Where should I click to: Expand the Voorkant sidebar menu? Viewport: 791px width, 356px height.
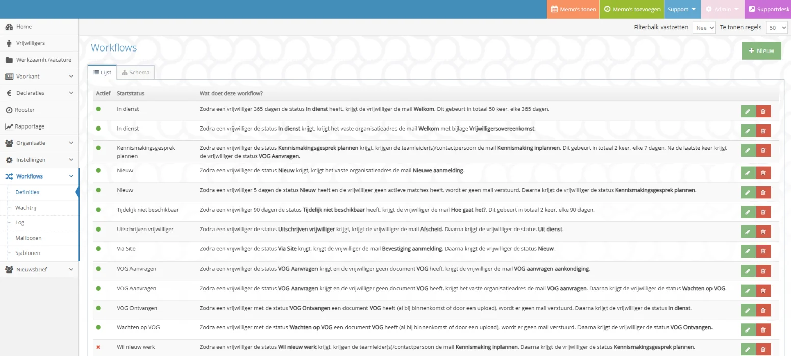39,77
